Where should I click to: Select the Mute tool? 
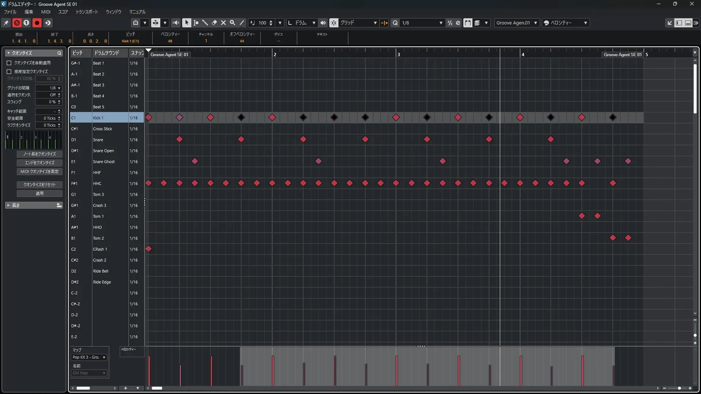click(x=223, y=23)
